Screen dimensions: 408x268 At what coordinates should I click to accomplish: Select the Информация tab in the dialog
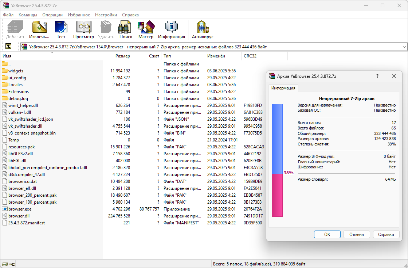284,88
